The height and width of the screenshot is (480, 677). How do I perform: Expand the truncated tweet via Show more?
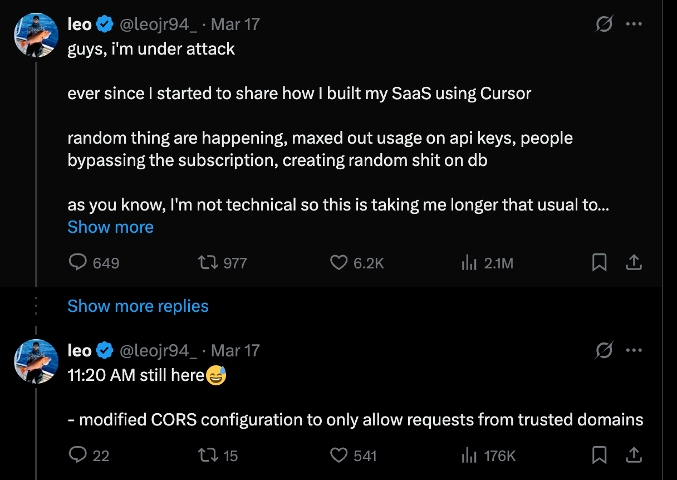point(110,227)
